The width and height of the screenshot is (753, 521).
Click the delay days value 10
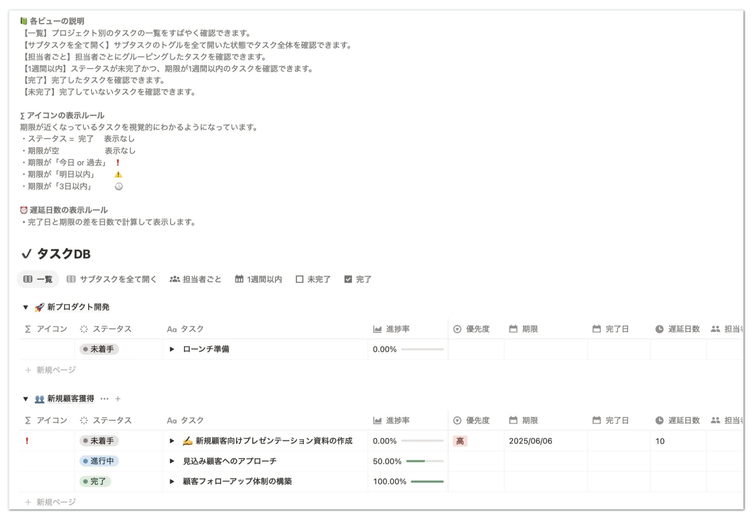(x=660, y=441)
